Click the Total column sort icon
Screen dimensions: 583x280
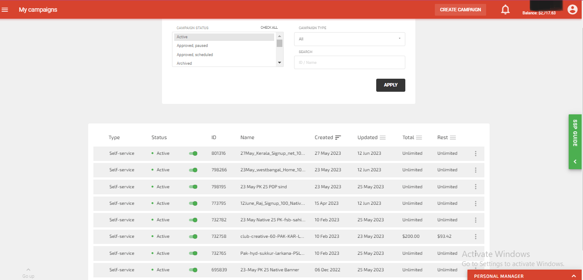[419, 137]
